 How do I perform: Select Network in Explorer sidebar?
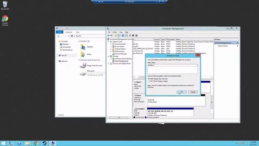pos(64,61)
